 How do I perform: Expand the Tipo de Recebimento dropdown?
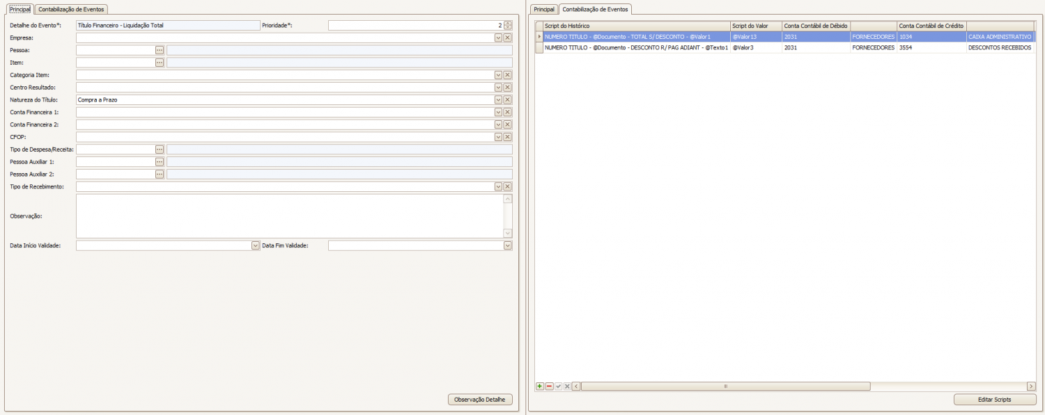click(x=498, y=187)
